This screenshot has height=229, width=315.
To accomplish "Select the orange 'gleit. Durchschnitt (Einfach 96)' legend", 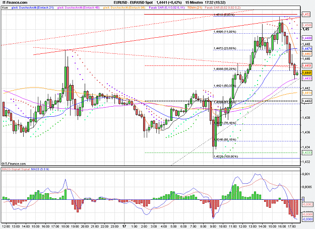I will 124,8.
